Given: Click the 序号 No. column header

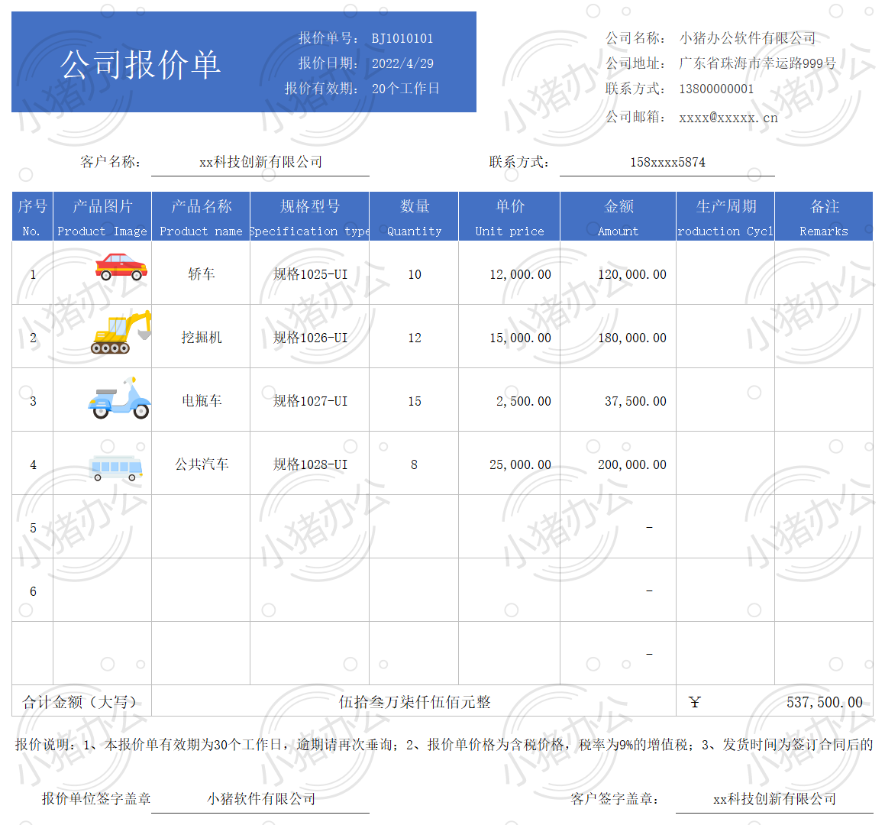Looking at the screenshot, I should pos(32,217).
